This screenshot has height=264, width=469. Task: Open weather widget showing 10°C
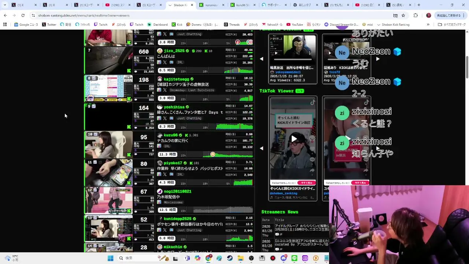pyautogui.click(x=11, y=258)
